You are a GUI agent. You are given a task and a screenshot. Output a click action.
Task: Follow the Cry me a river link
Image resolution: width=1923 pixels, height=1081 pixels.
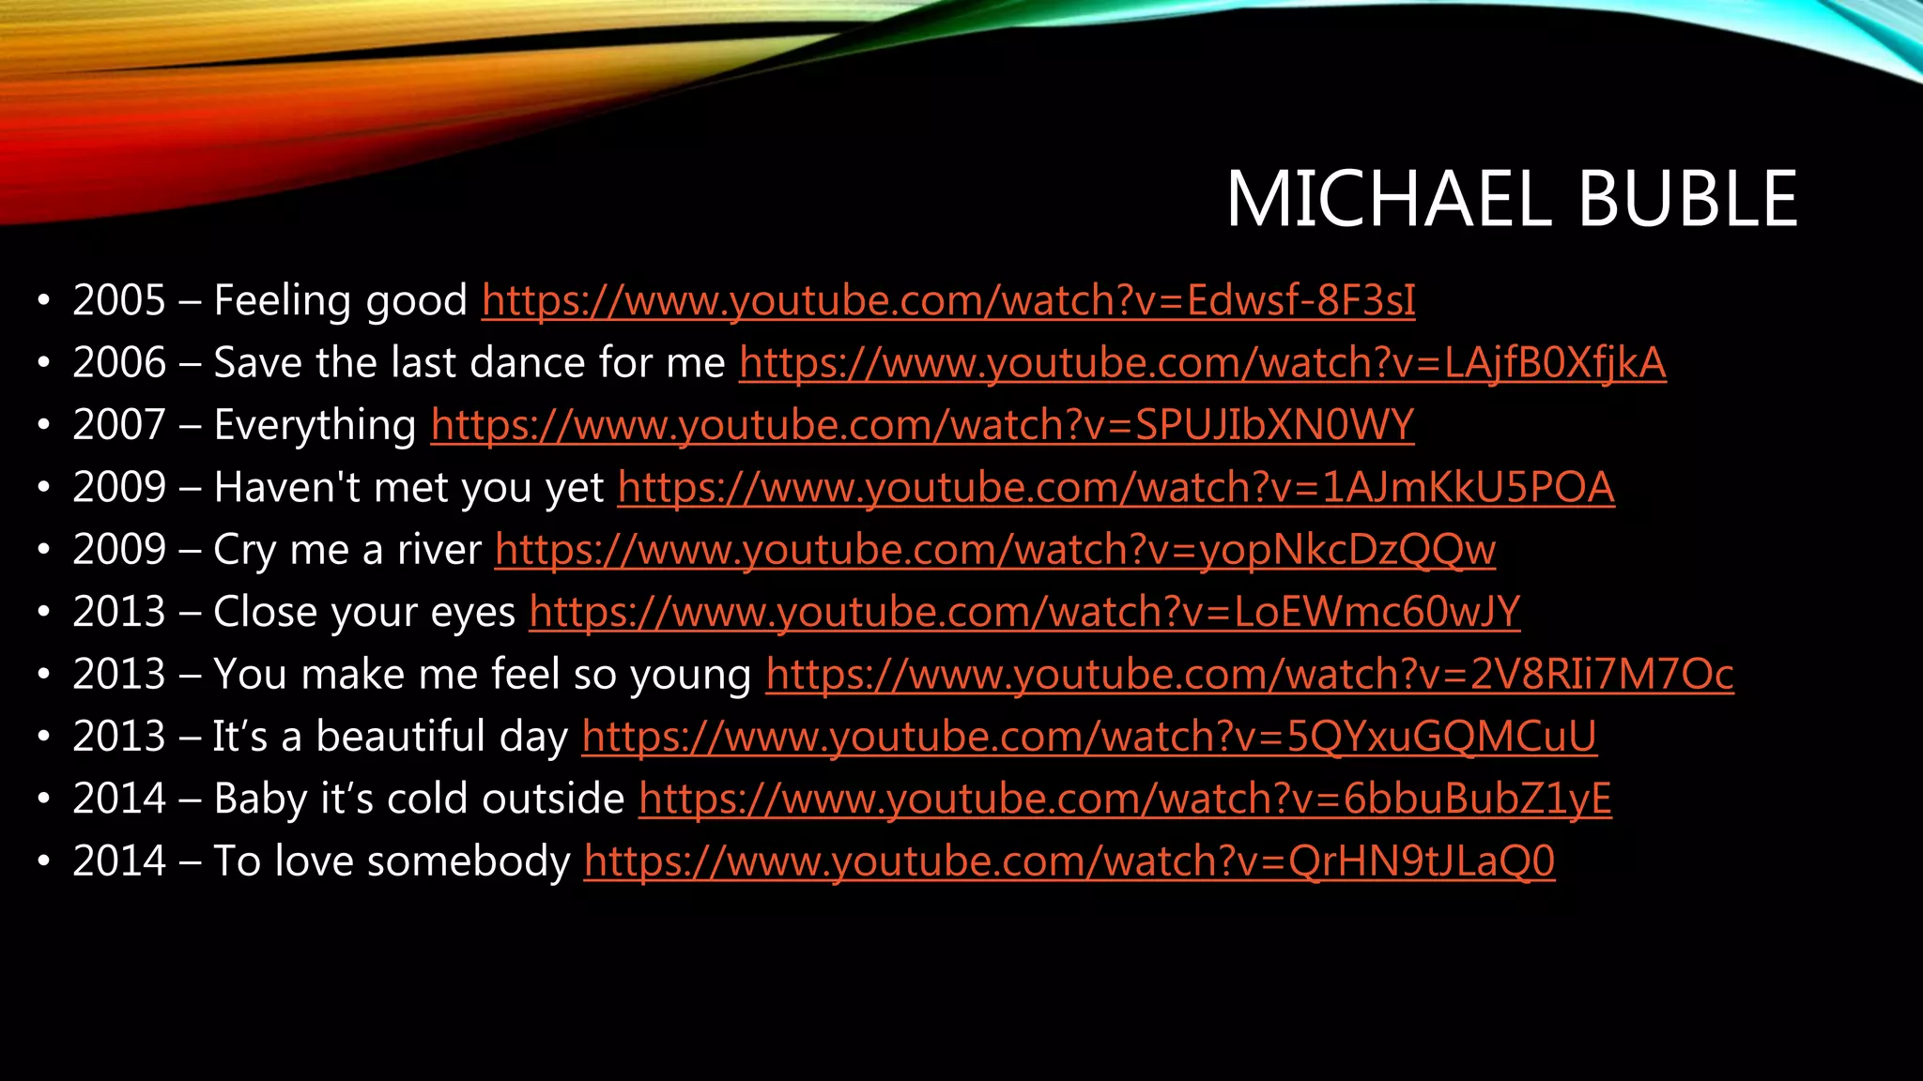pyautogui.click(x=995, y=550)
